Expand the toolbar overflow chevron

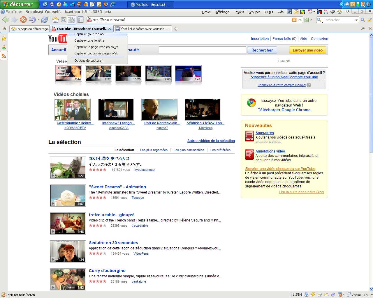click(347, 12)
